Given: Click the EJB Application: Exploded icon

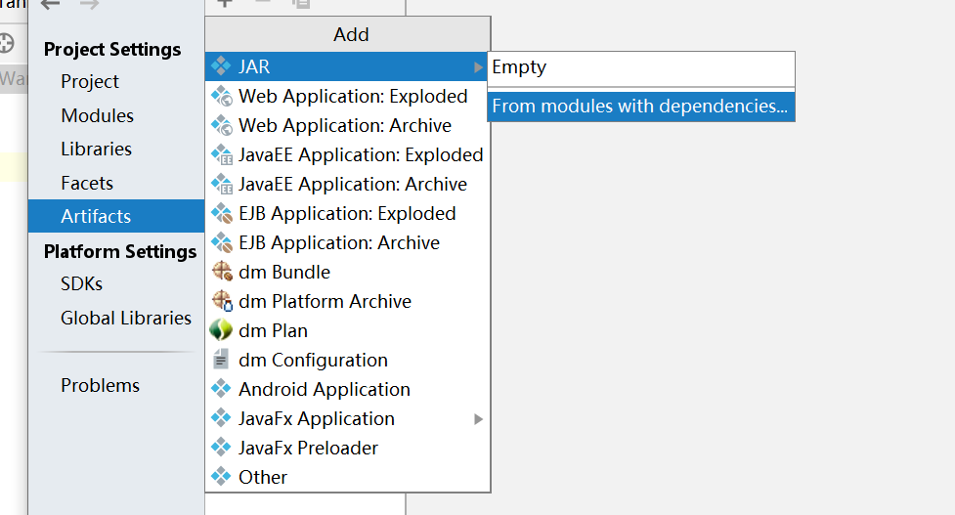Looking at the screenshot, I should click(221, 213).
